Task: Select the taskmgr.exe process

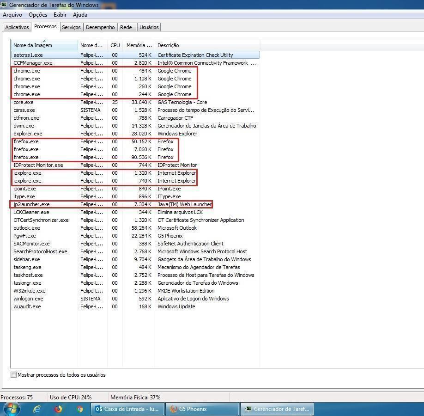Action: [135, 282]
